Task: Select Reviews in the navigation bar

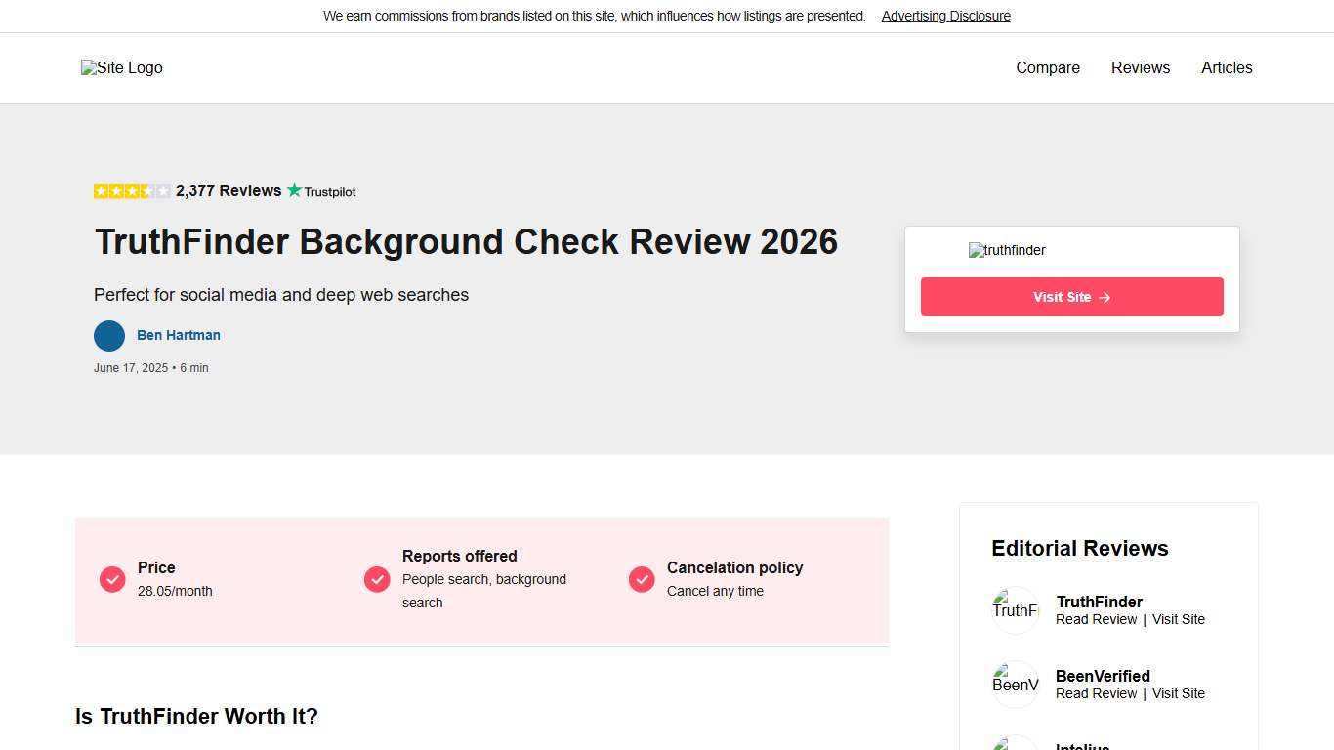Action: tap(1140, 67)
